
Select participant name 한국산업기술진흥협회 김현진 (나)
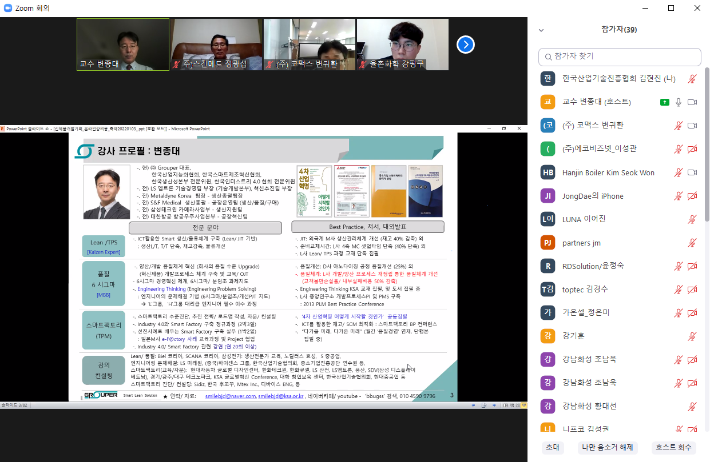click(x=619, y=79)
